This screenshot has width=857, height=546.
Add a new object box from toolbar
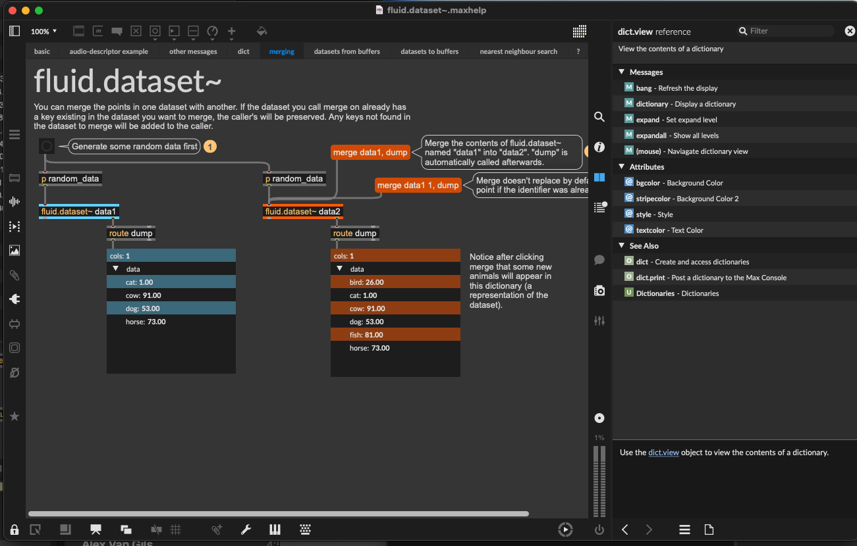79,31
